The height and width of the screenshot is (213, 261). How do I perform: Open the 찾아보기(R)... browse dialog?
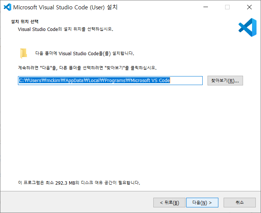pos(225,81)
